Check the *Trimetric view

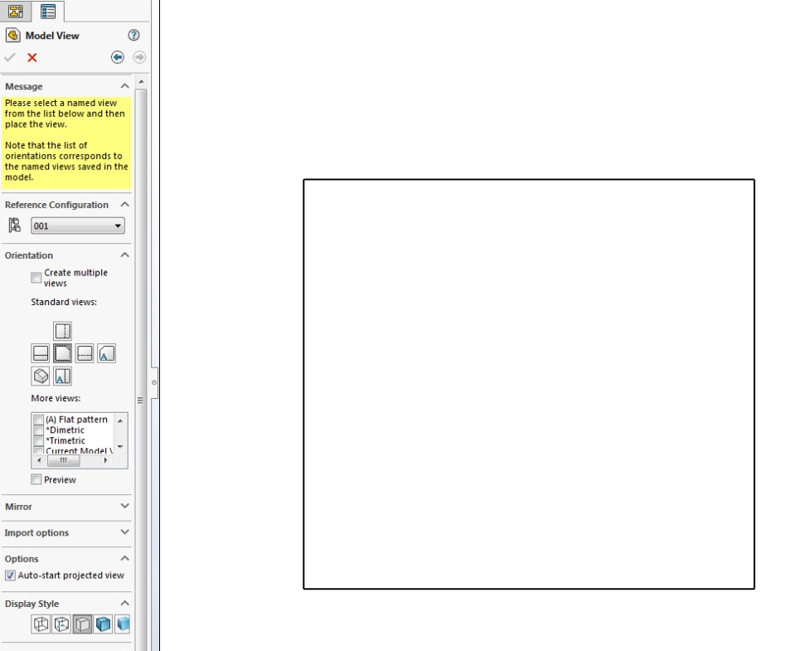tap(39, 440)
